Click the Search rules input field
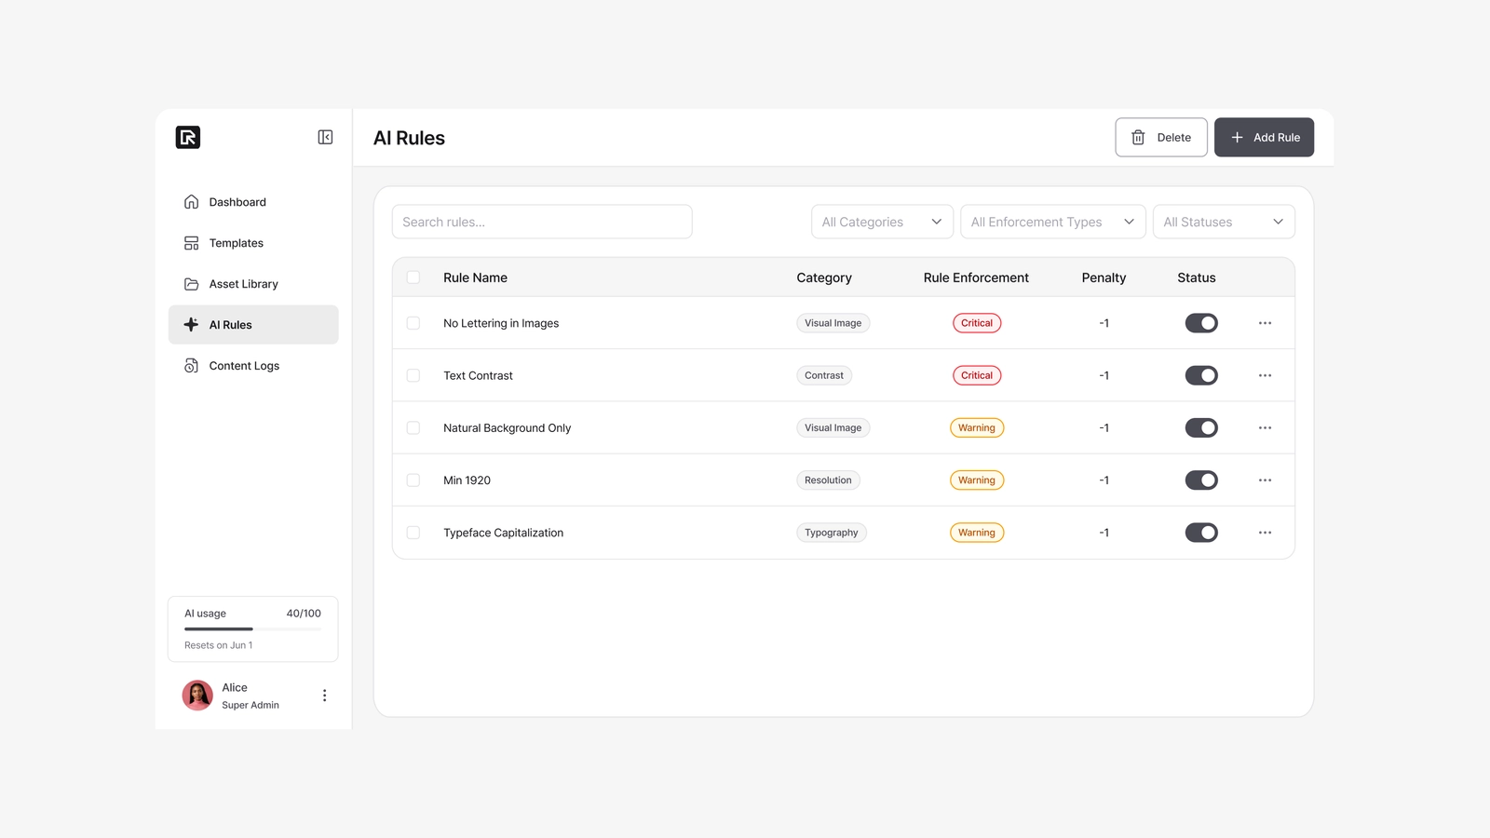This screenshot has width=1490, height=838. coord(542,222)
